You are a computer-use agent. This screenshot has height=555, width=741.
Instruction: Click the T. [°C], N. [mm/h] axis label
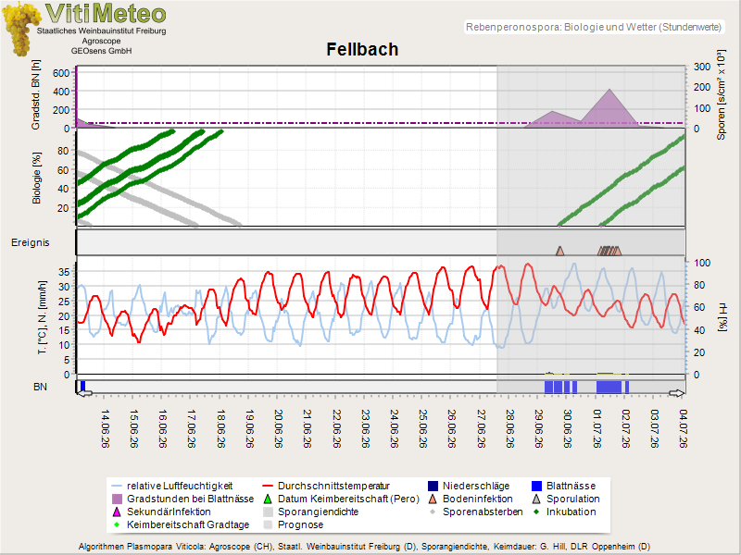coord(43,317)
